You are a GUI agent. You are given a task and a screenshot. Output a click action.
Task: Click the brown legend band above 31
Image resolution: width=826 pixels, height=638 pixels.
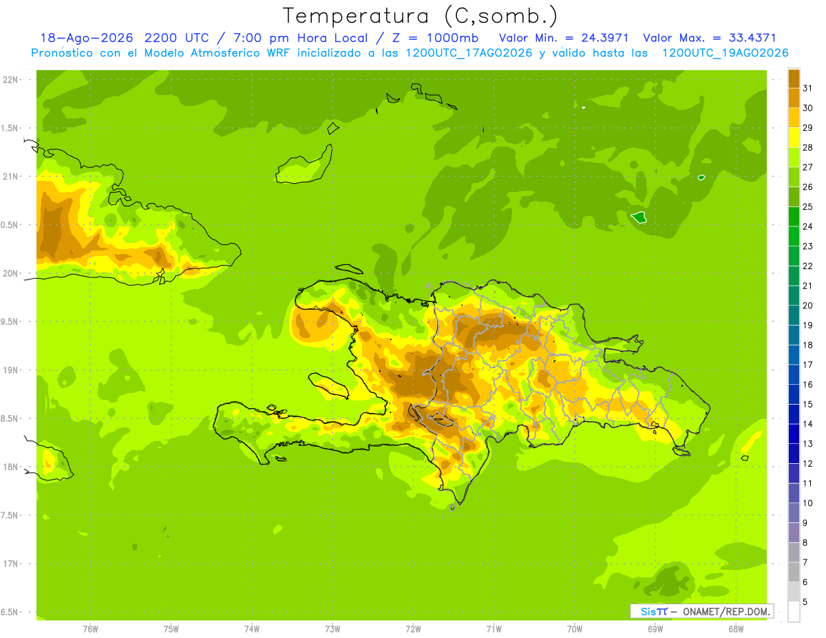point(794,78)
